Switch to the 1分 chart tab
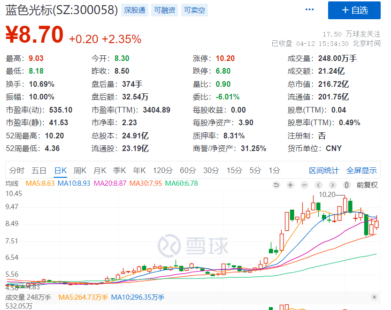The height and width of the screenshot is (310, 391). [274, 170]
